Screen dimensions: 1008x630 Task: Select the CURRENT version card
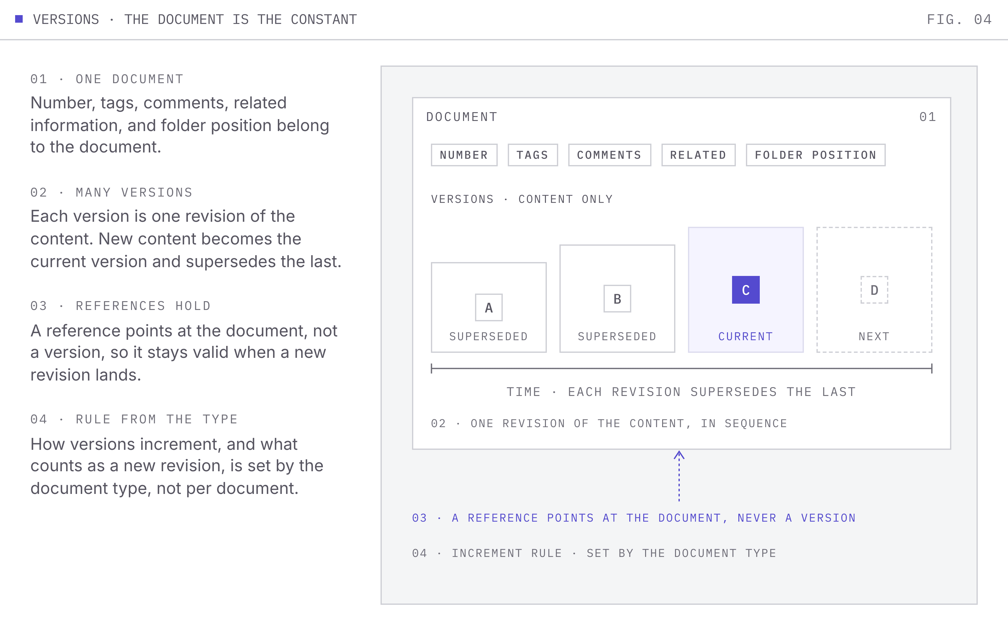click(x=746, y=289)
